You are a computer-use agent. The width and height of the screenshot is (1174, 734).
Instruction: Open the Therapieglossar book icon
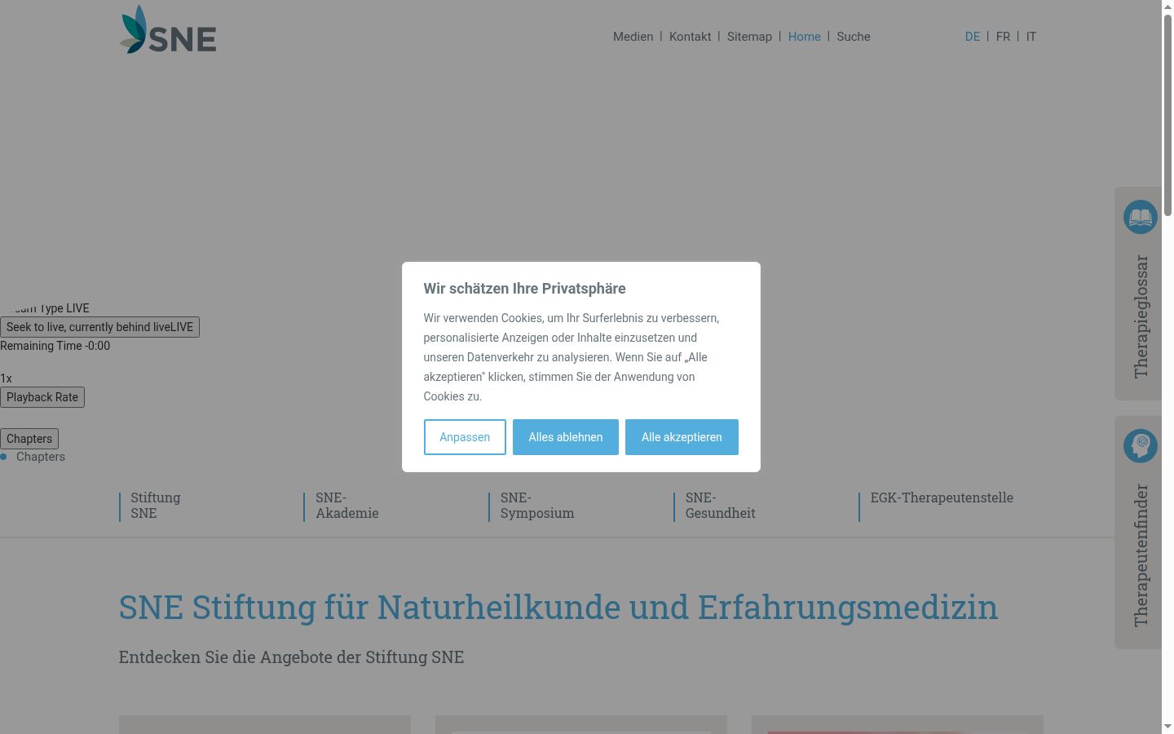1141,217
